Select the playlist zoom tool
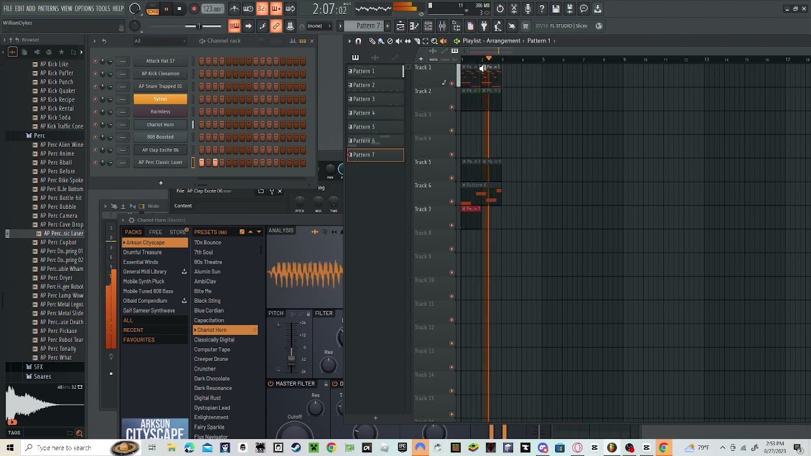This screenshot has height=456, width=811. [x=434, y=41]
